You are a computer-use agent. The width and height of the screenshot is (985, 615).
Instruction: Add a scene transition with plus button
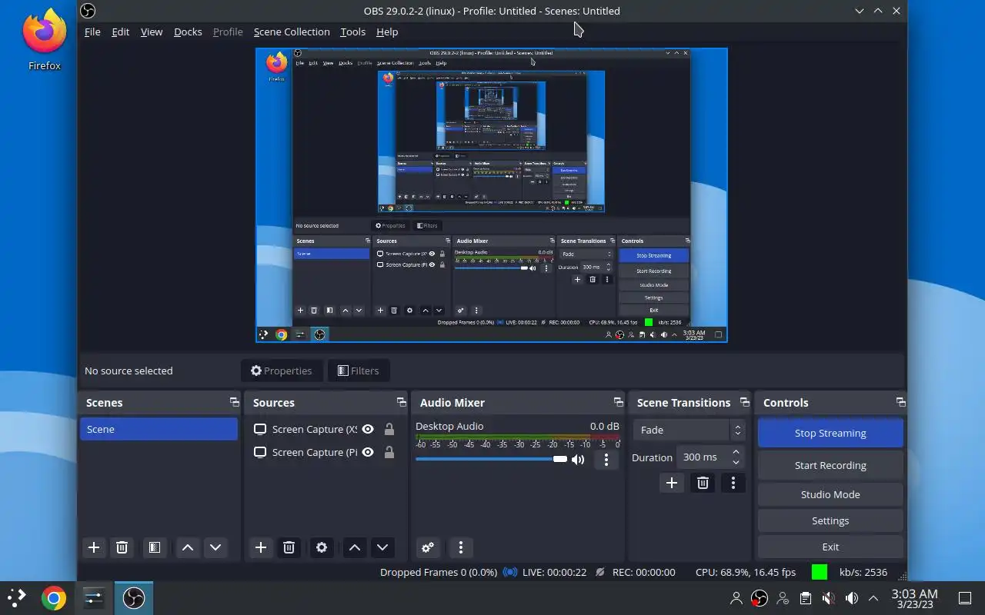pyautogui.click(x=672, y=483)
